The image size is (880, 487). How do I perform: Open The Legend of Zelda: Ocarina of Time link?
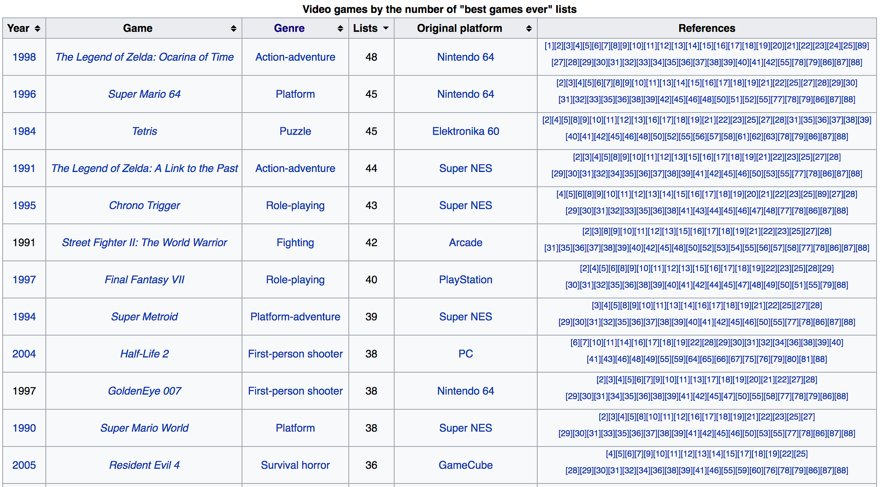click(x=144, y=57)
